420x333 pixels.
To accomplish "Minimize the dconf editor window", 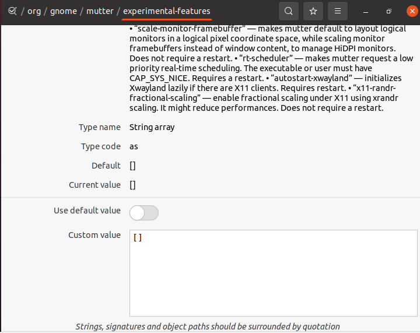I will [x=366, y=11].
